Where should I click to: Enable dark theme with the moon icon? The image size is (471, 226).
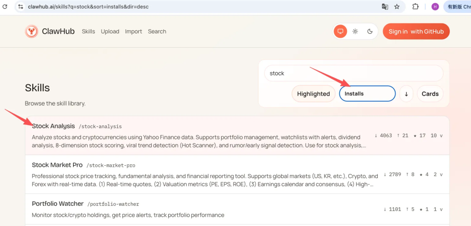370,31
